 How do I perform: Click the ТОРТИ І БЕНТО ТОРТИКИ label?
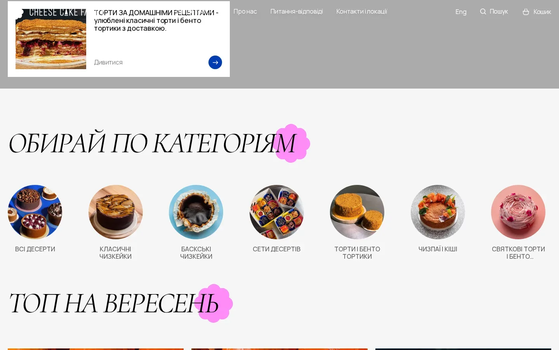tap(357, 252)
